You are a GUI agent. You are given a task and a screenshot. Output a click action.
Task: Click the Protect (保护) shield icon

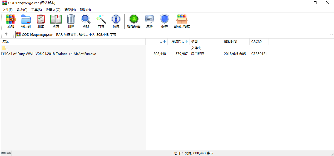tap(164, 21)
